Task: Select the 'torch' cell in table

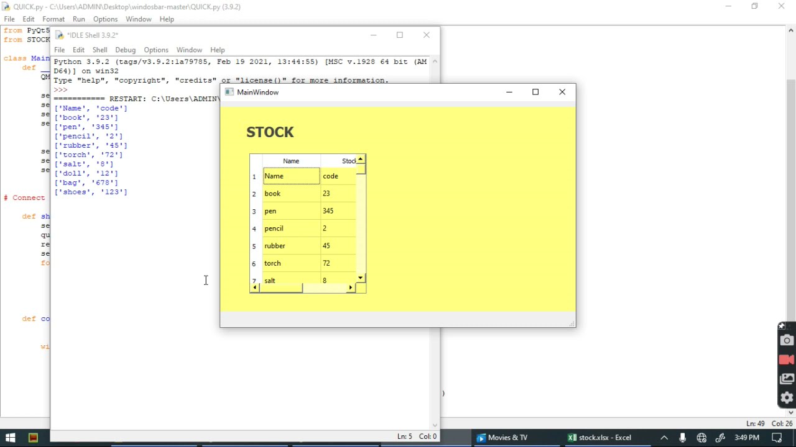Action: [291, 263]
